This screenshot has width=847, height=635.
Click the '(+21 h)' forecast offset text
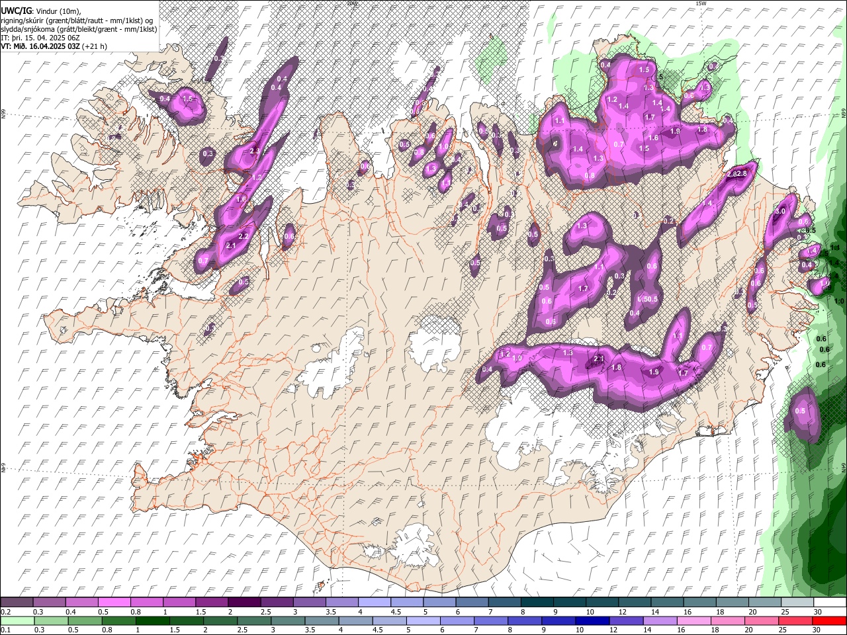(x=95, y=46)
